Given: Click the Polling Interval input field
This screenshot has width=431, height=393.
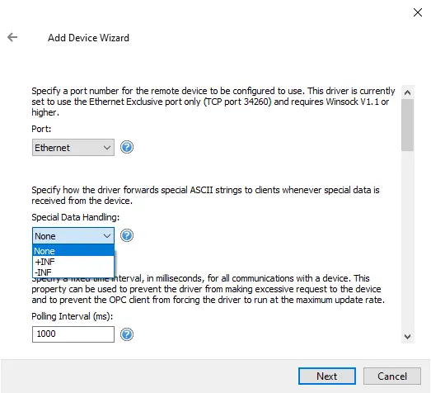Looking at the screenshot, I should [x=73, y=334].
